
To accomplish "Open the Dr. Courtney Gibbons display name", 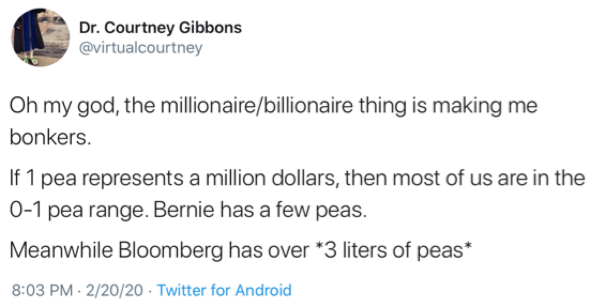I will pos(160,28).
